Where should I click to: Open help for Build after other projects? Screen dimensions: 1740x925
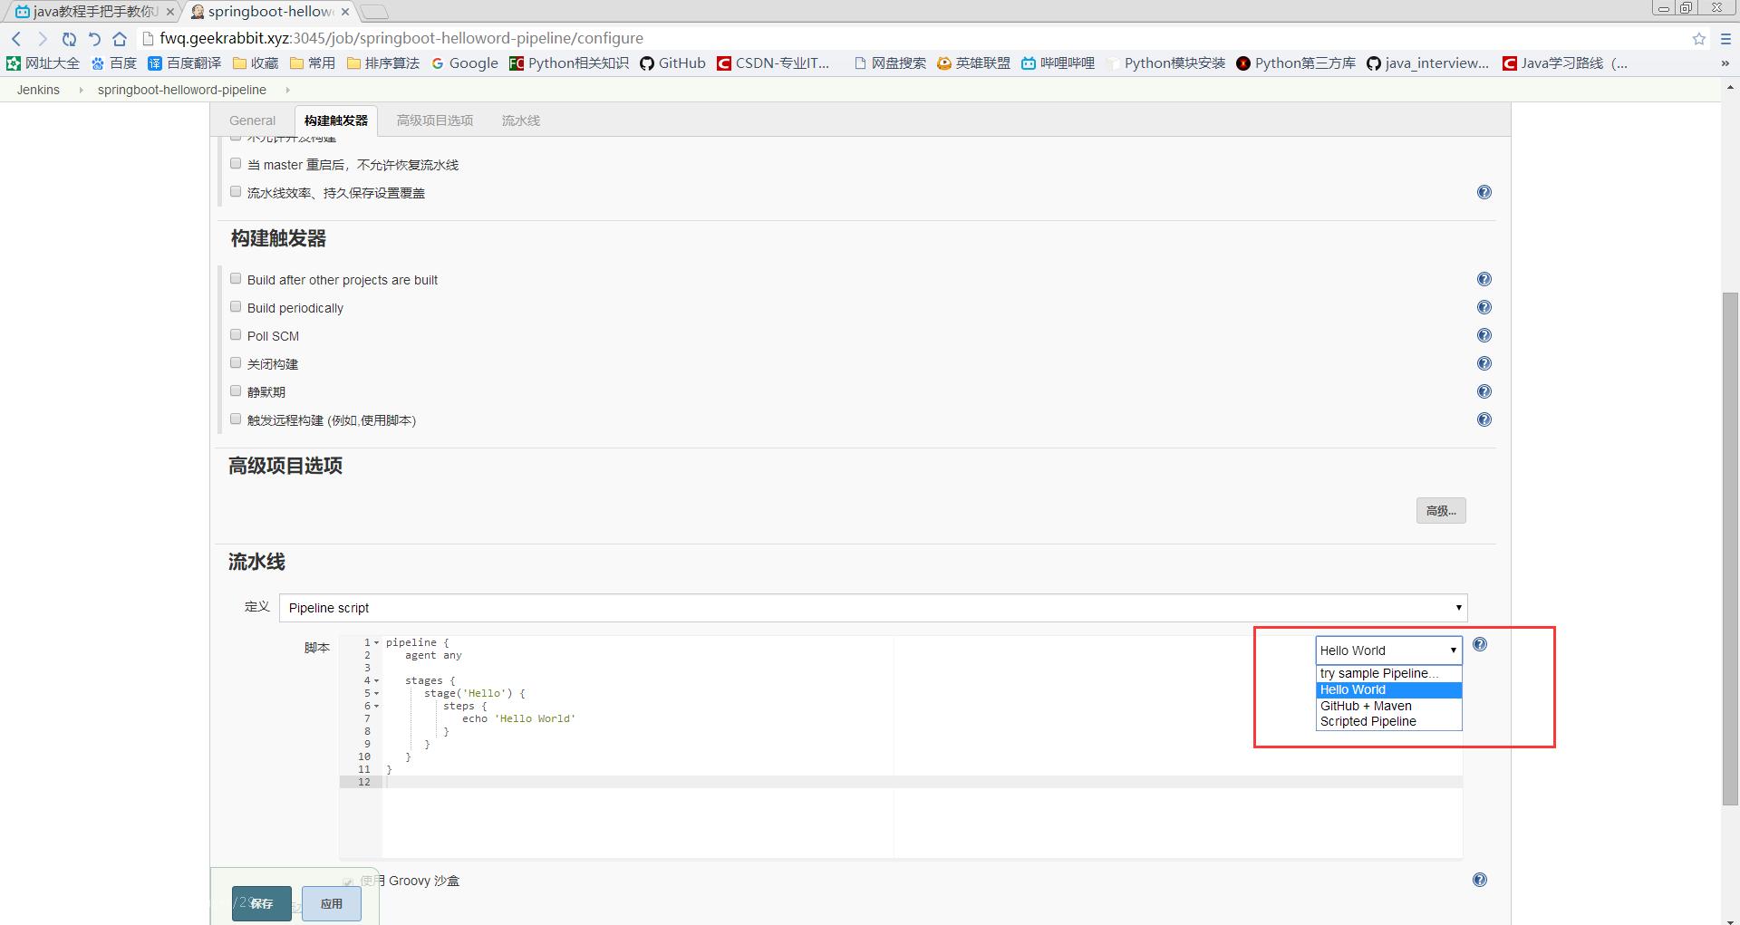1484,279
